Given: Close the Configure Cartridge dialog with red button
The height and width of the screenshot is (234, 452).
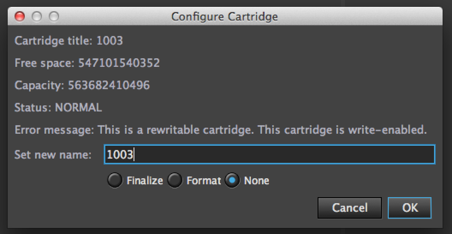Looking at the screenshot, I should (x=19, y=17).
